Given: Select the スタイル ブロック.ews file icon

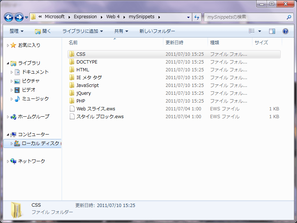Looking at the screenshot, I should (72, 116).
